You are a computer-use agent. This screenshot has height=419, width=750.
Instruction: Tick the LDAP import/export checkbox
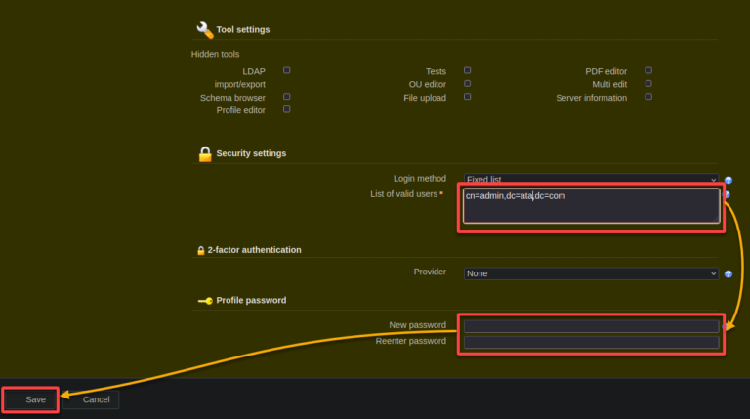coord(286,70)
